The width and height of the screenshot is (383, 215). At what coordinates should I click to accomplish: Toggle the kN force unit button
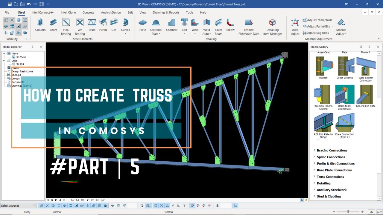coord(371,212)
